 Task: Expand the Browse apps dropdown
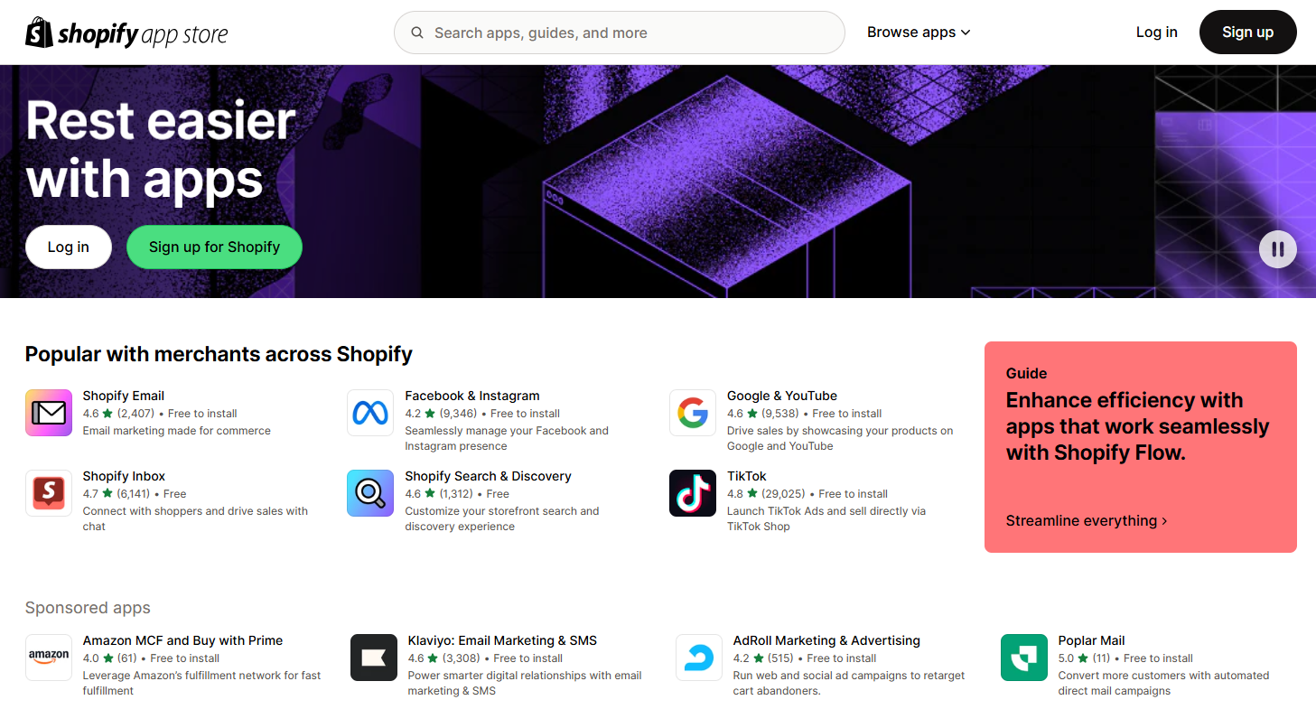point(919,33)
